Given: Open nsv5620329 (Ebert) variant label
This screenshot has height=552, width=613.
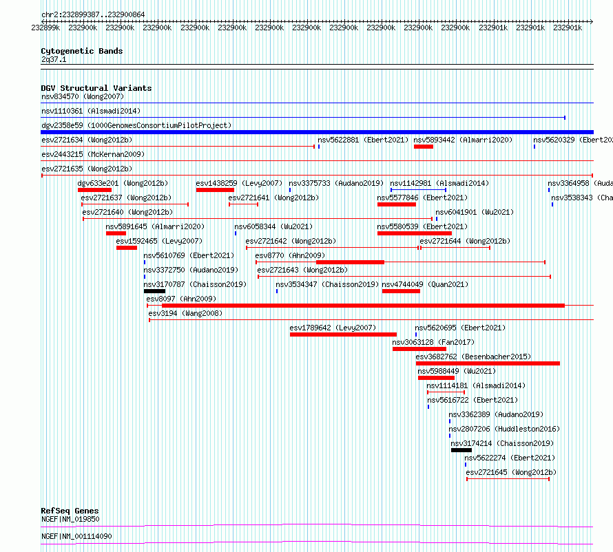Looking at the screenshot, I should (x=573, y=140).
